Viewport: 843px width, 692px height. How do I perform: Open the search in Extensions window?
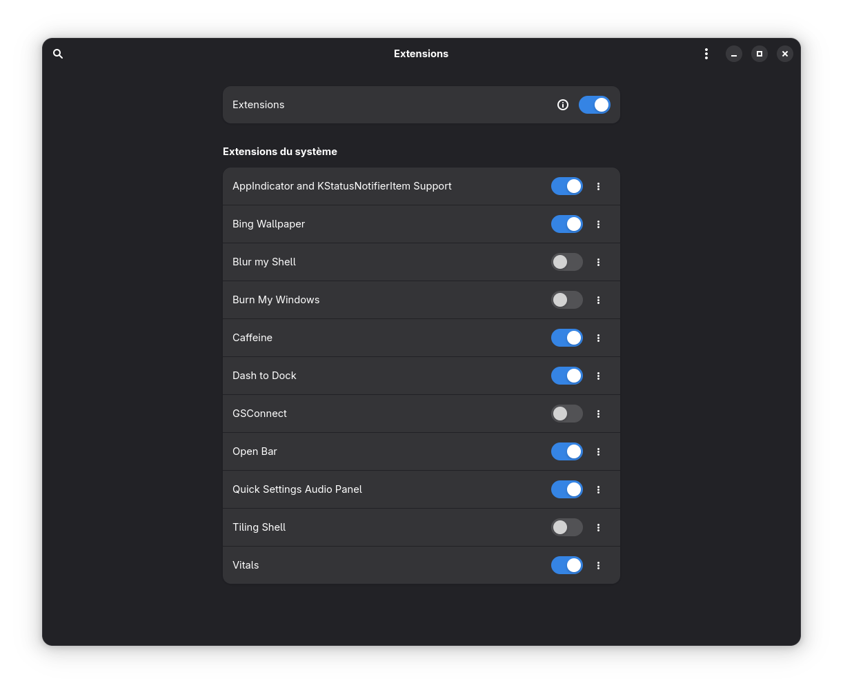point(58,54)
